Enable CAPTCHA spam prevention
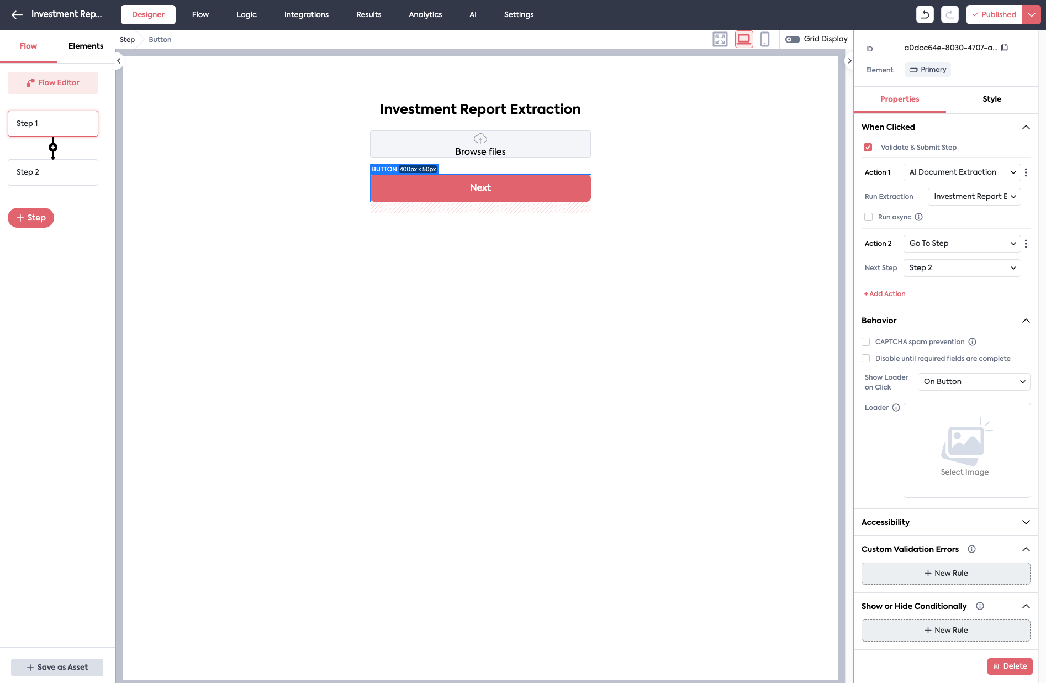This screenshot has height=683, width=1046. click(x=866, y=342)
